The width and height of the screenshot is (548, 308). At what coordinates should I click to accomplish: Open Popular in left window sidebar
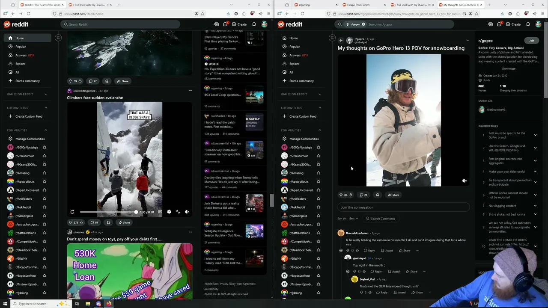(28, 47)
